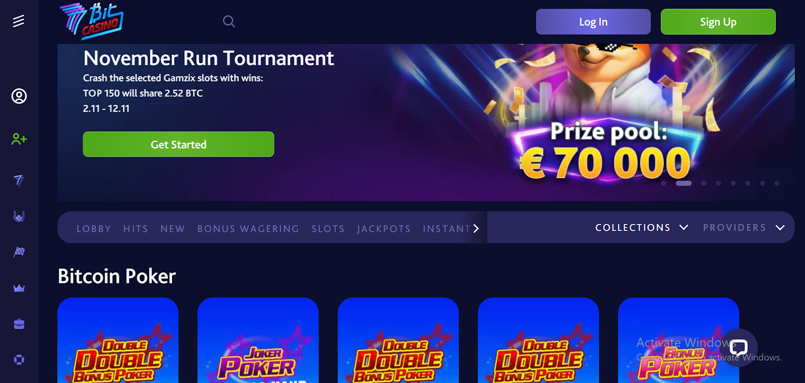Click the green Get Started button
The image size is (805, 383).
(179, 144)
